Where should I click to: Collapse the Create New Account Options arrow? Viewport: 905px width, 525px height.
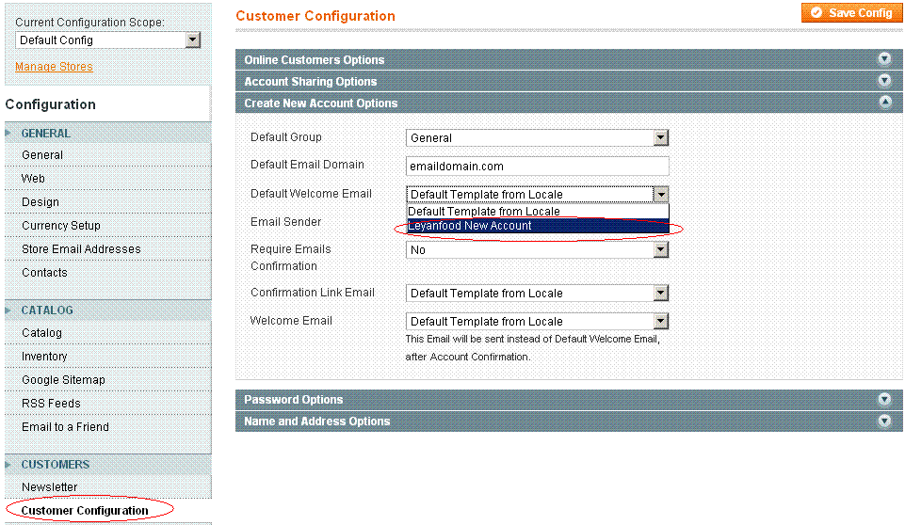point(885,103)
